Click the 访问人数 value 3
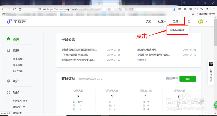 tap(78, 97)
